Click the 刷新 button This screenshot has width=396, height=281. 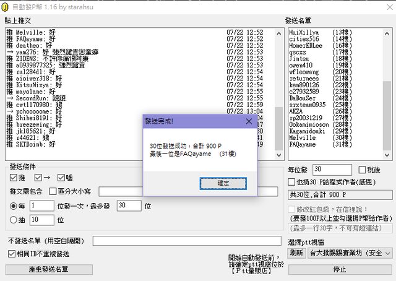click(x=296, y=253)
